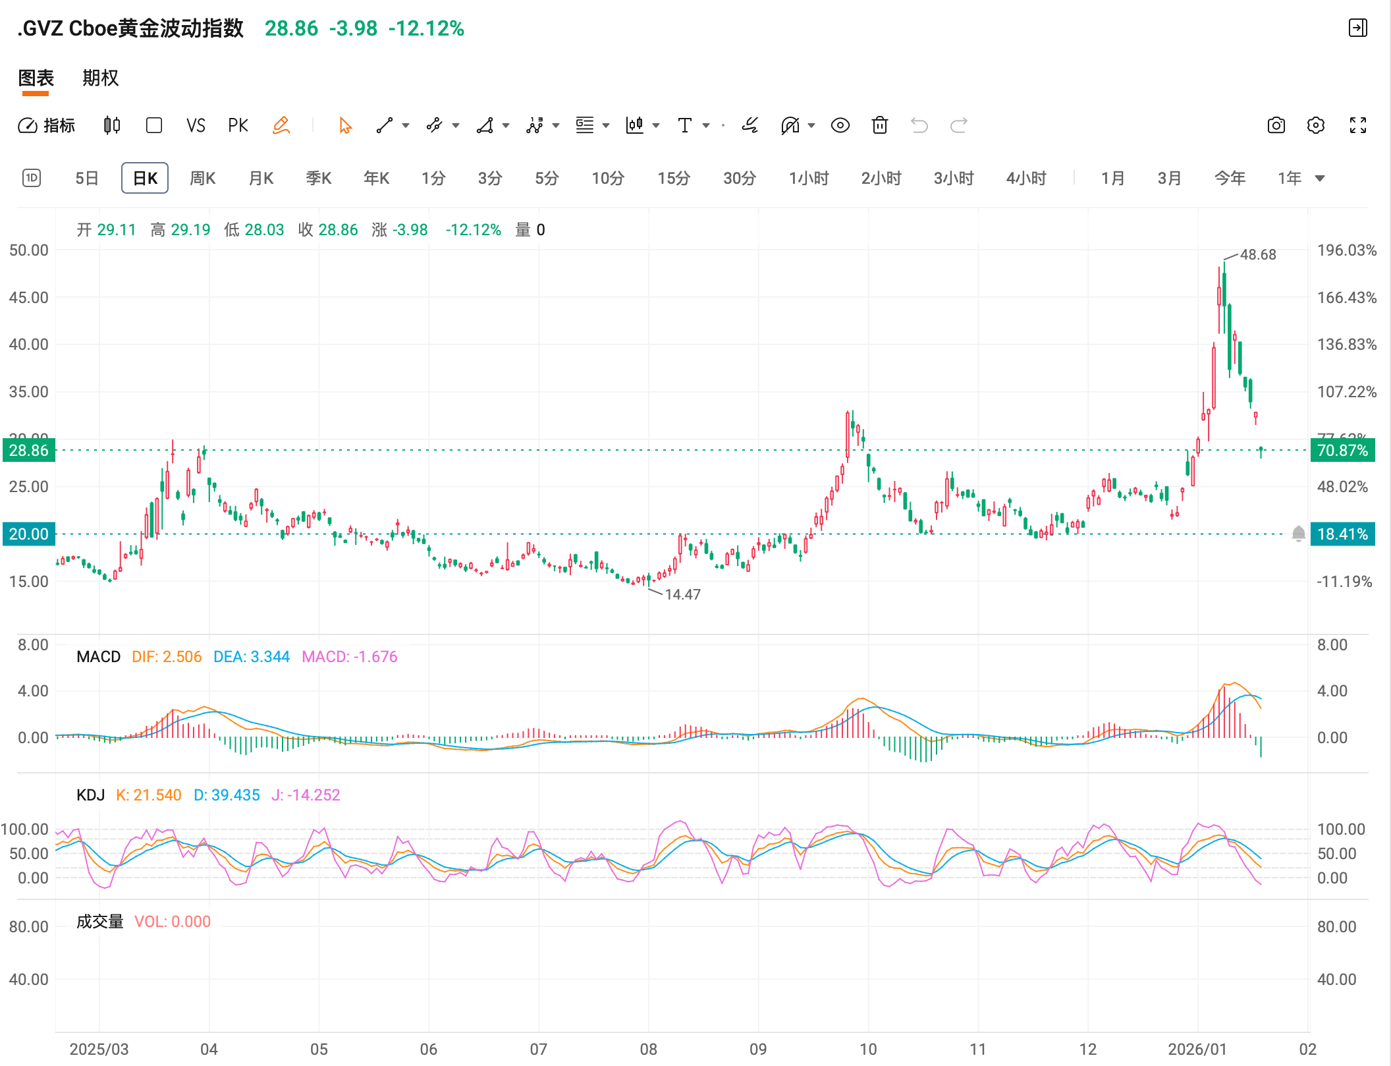Open the 1年 range dropdown arrow
This screenshot has height=1066, width=1391.
(1319, 179)
